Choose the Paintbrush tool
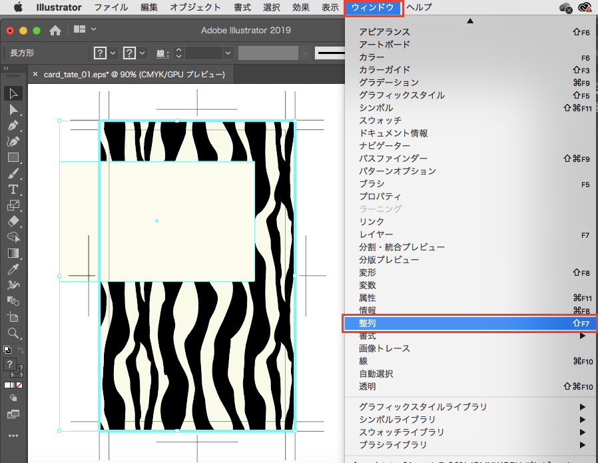Screen dimensions: 598x463 [13, 174]
